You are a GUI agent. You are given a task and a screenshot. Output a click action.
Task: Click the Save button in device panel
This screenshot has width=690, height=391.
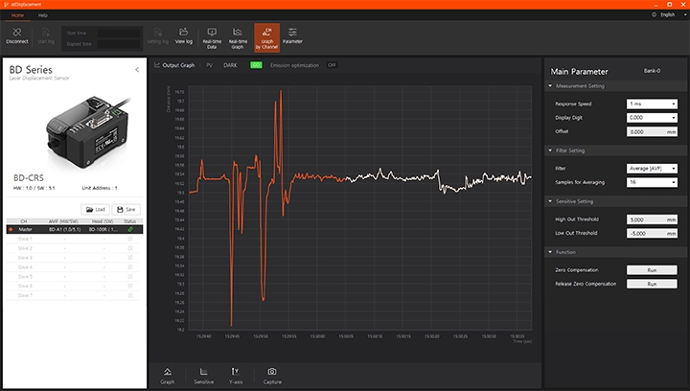click(x=126, y=209)
